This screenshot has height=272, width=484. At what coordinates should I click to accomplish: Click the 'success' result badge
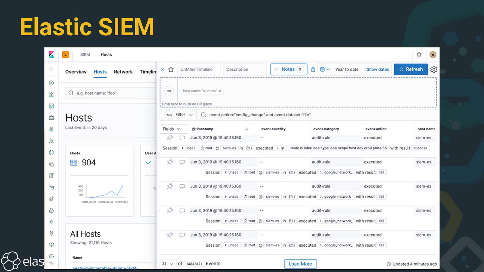click(420, 148)
